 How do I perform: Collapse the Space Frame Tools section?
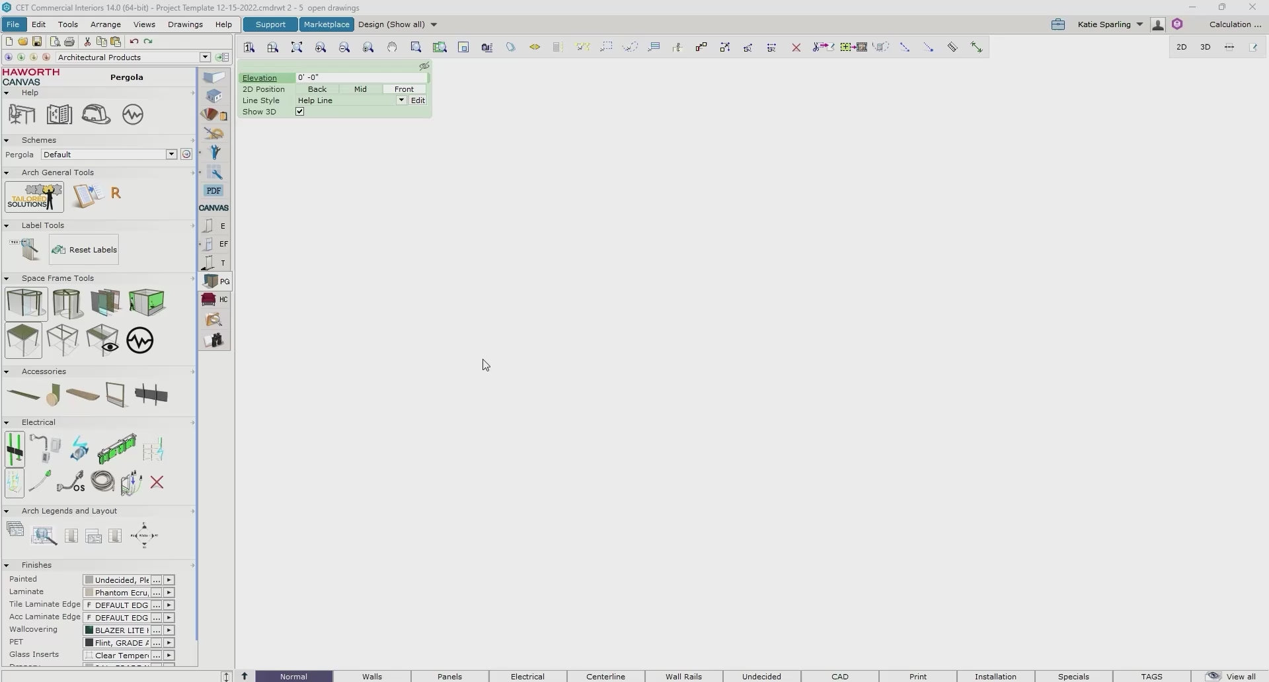tap(7, 278)
